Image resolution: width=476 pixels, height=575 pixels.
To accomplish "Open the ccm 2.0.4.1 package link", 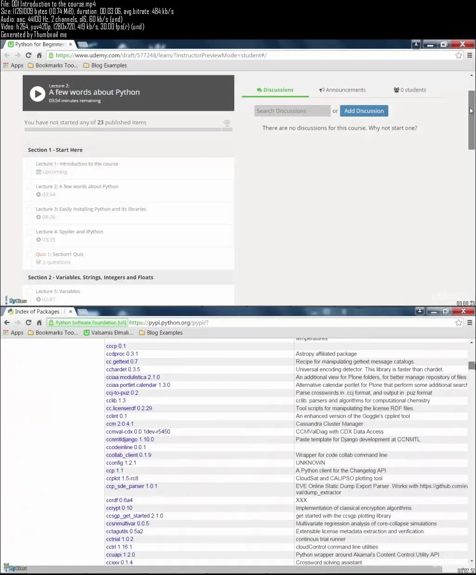I will pos(119,424).
